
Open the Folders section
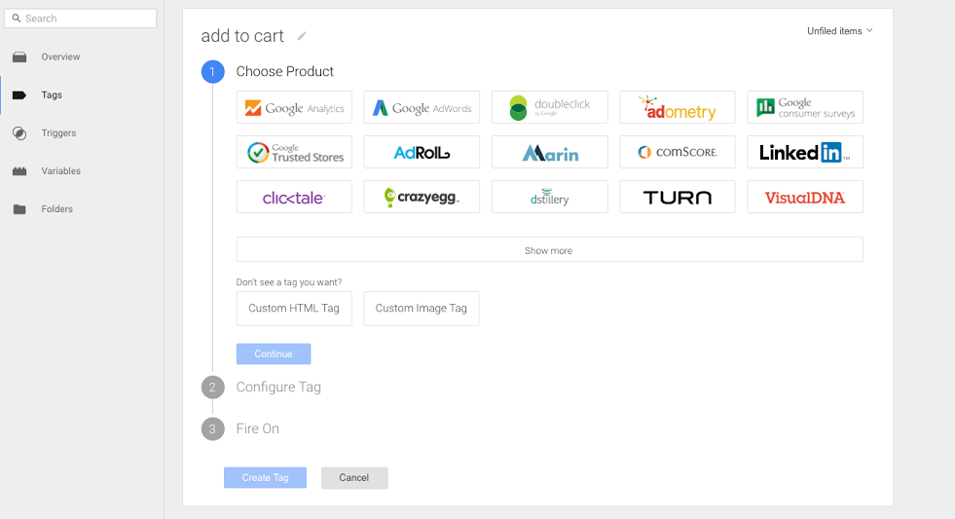pyautogui.click(x=57, y=209)
